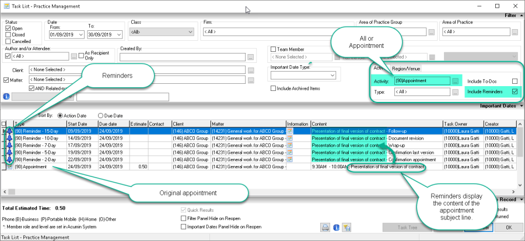Viewport: 525px width, 241px height.
Task: Check the Team Member checkbox
Action: tap(273, 49)
